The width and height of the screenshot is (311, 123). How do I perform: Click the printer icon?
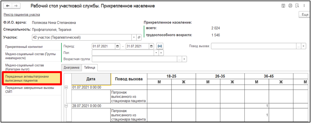[x=290, y=6]
